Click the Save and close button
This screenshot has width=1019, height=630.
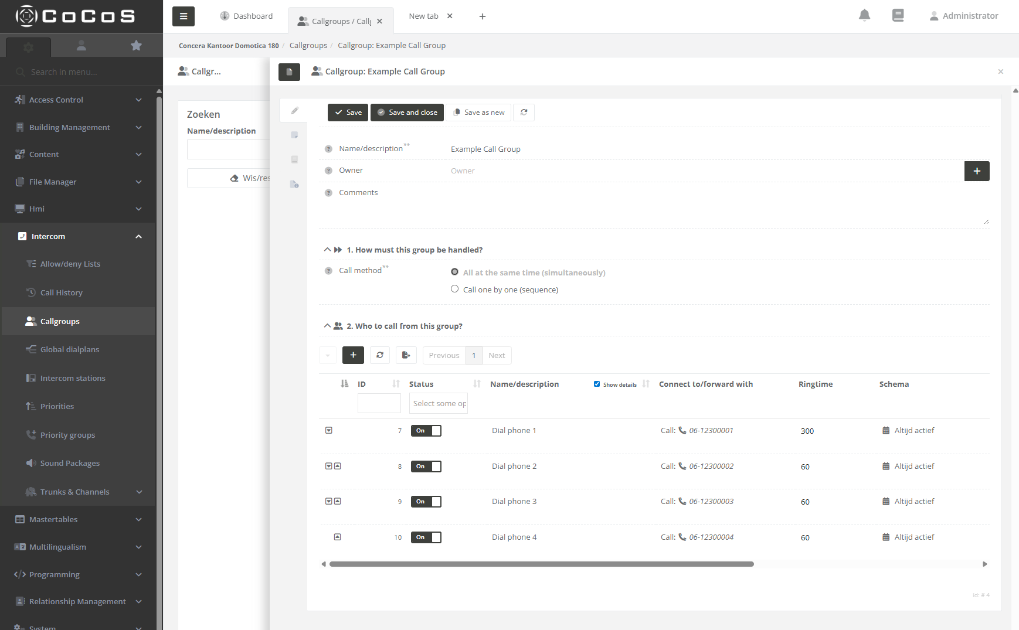(x=407, y=113)
